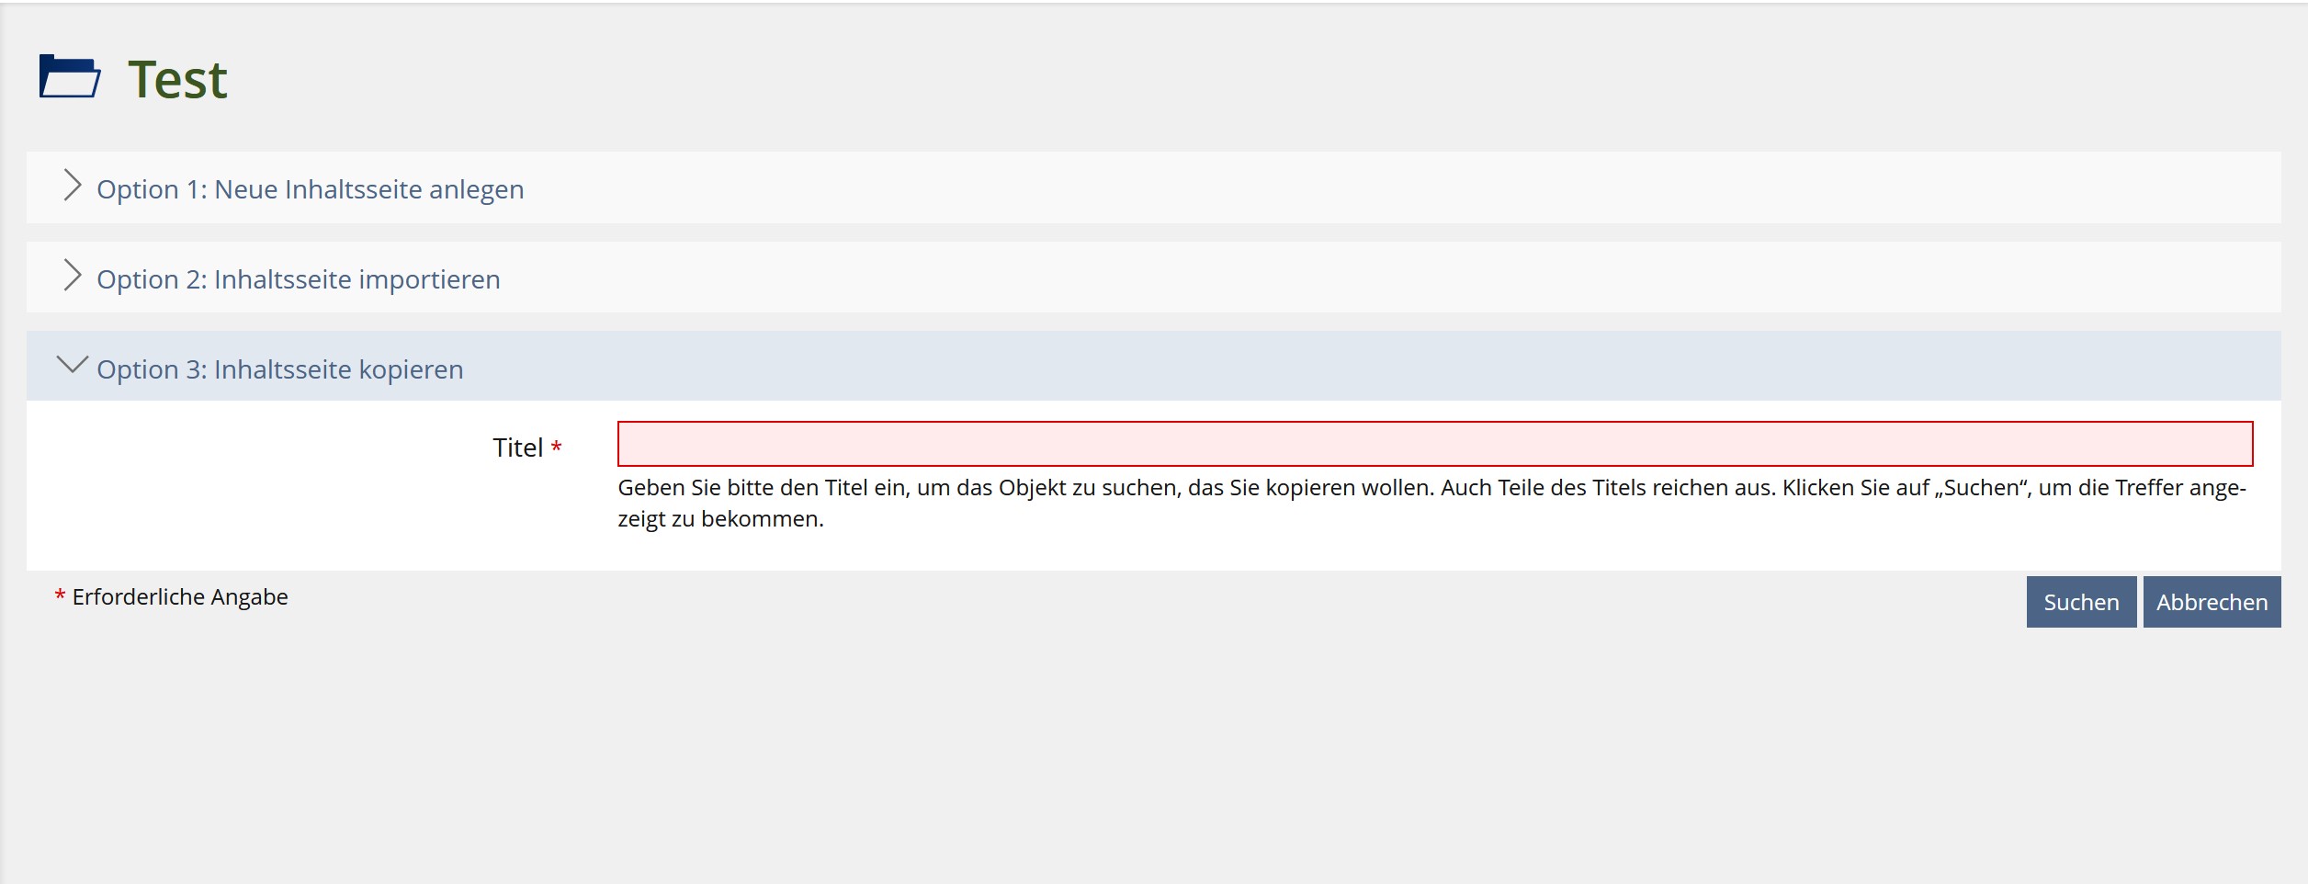The width and height of the screenshot is (2308, 884).
Task: Expand Option 1 using its chevron arrow
Action: click(x=72, y=187)
